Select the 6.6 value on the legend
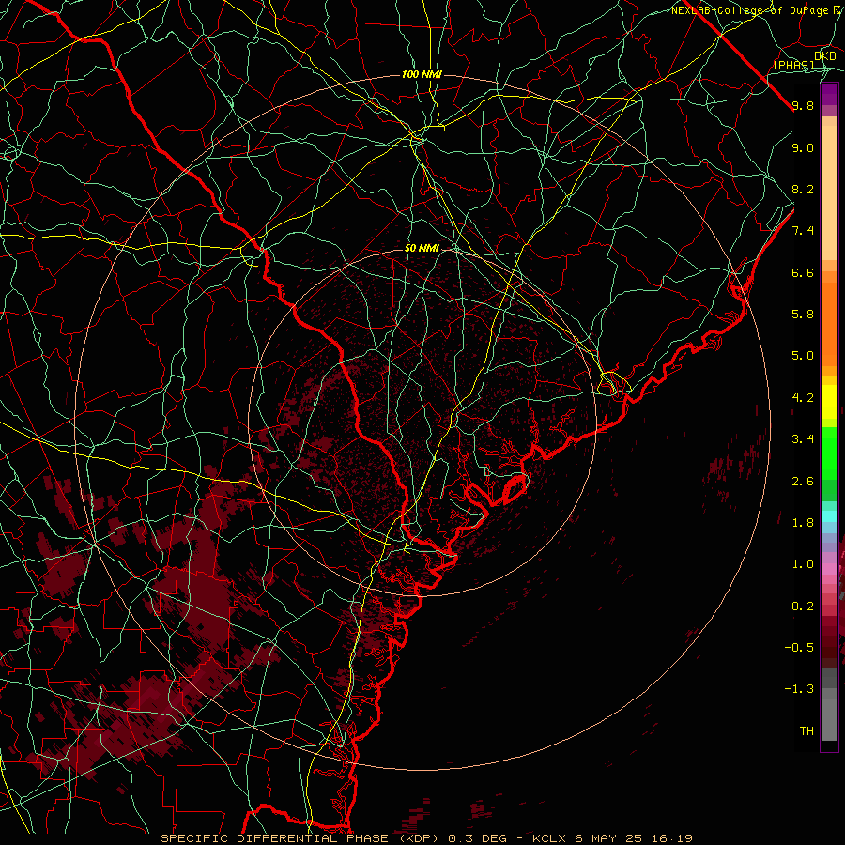845x845 pixels. click(x=803, y=272)
